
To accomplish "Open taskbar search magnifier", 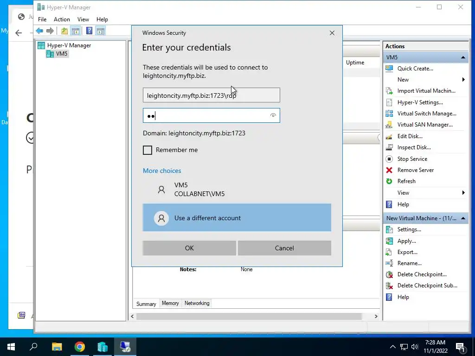I will [x=33, y=347].
